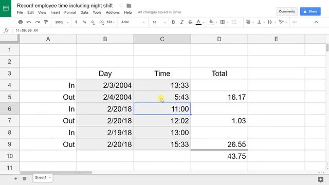
Task: Open the Help menu
Action: pyautogui.click(x=128, y=12)
